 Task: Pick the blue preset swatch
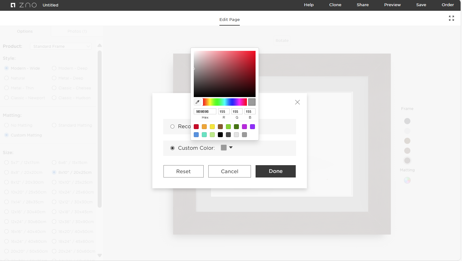(x=196, y=135)
